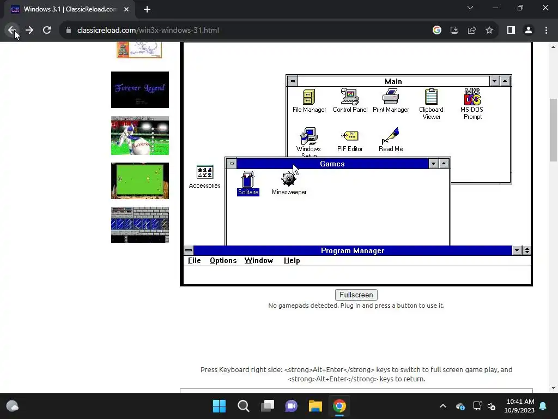Click Chrome icon on taskbar
This screenshot has height=419, width=558.
(339, 406)
